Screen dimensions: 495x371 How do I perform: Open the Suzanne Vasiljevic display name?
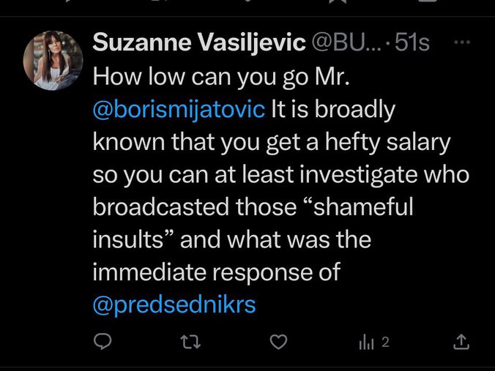198,44
